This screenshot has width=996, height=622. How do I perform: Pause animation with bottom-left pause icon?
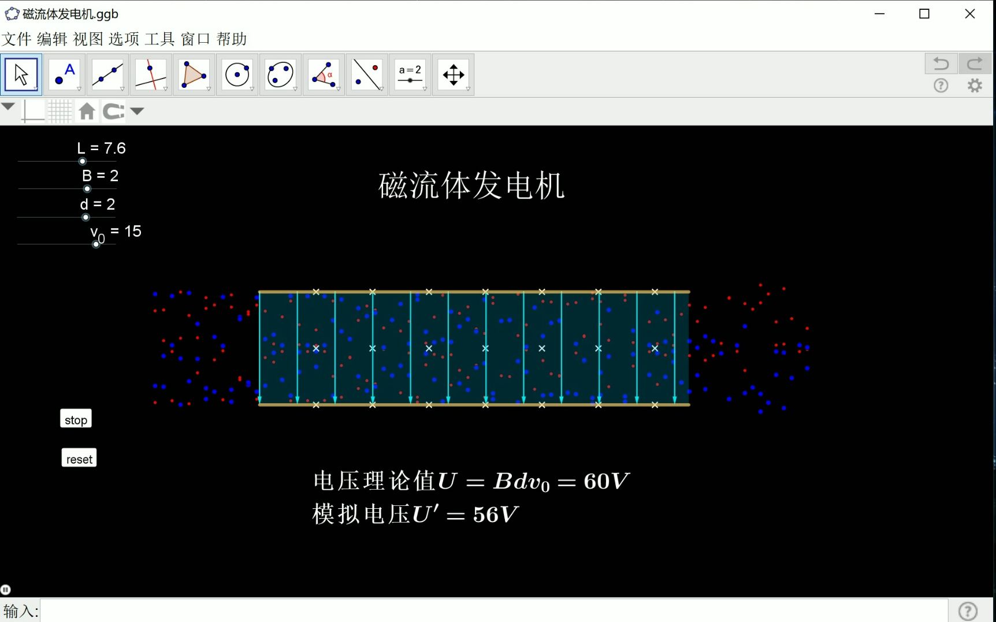(x=6, y=590)
